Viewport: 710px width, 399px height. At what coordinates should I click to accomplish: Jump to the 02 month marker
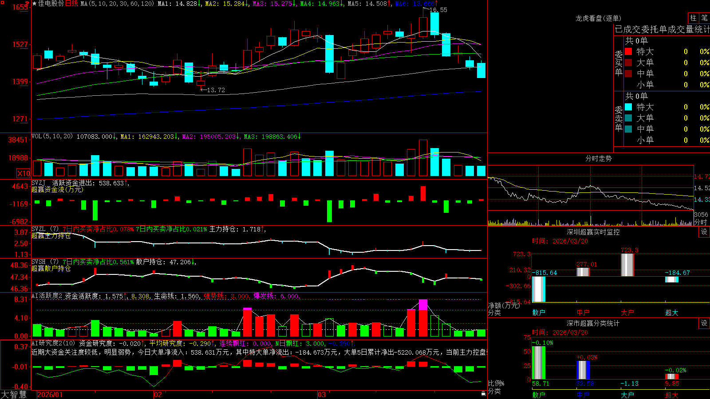tap(158, 395)
